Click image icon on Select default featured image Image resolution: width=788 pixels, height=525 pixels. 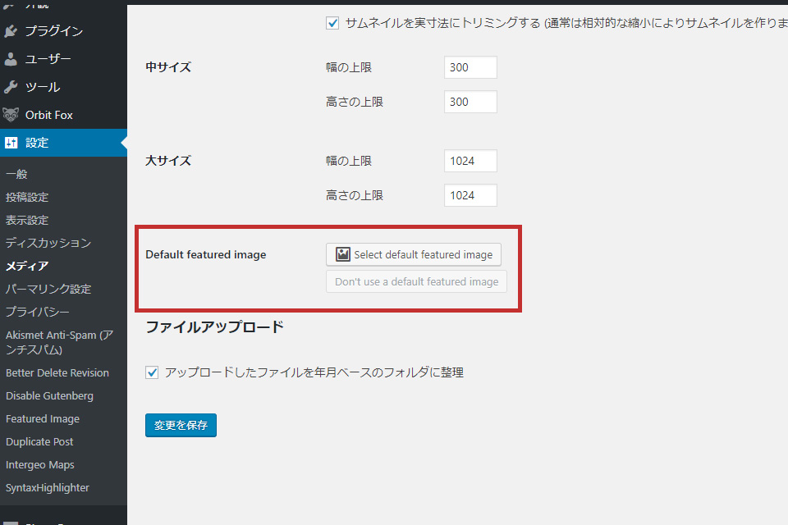(x=343, y=255)
